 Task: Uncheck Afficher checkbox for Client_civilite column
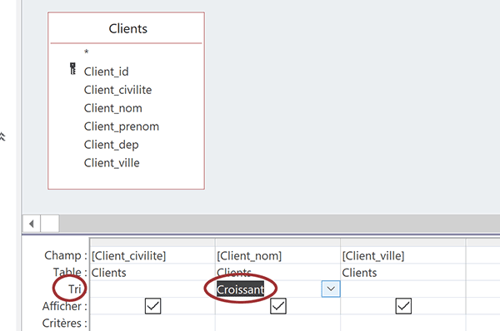(x=152, y=306)
